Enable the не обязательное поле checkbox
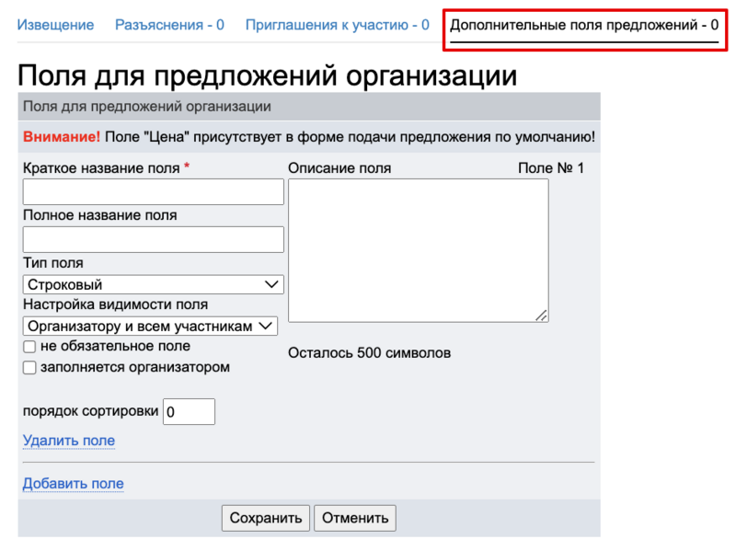Screen dimensions: 736x551 [29, 347]
